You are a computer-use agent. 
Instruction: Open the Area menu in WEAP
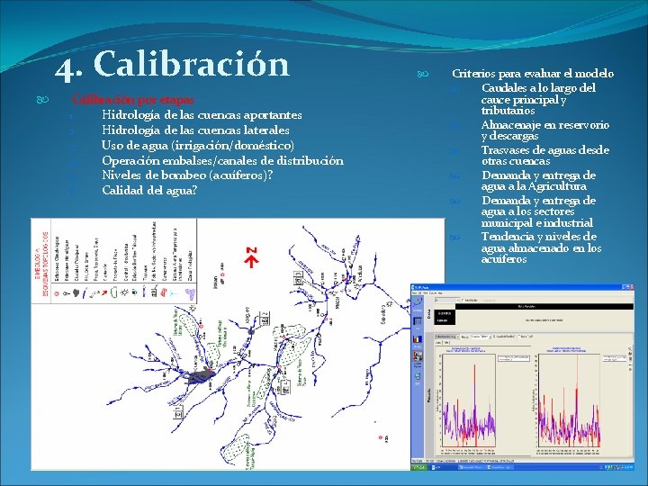point(415,293)
